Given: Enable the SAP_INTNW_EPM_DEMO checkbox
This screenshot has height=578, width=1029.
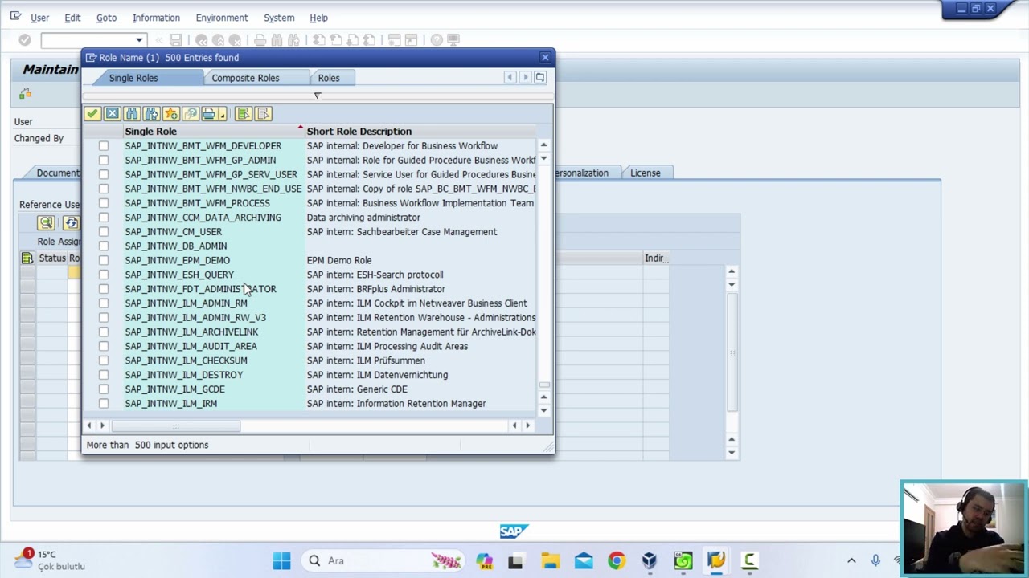Looking at the screenshot, I should pos(104,260).
